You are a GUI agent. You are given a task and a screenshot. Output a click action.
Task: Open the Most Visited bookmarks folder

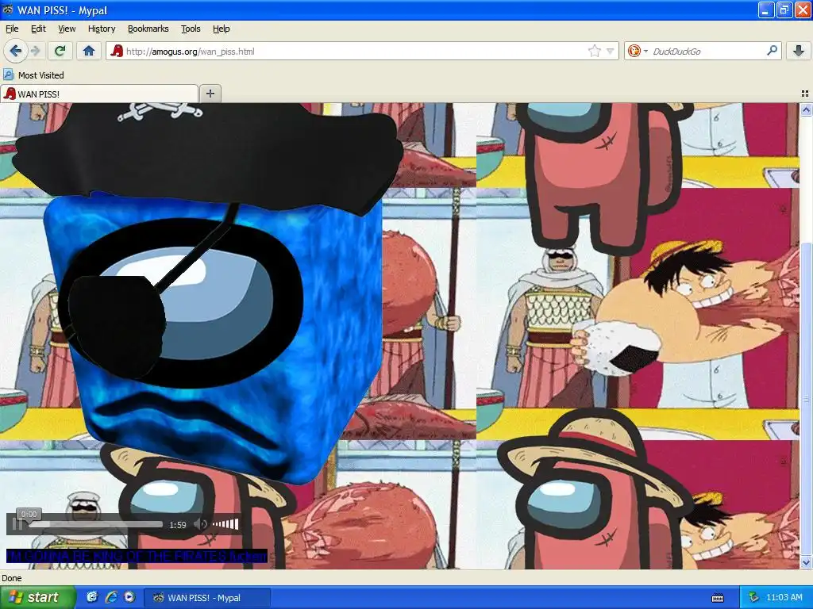[x=33, y=75]
